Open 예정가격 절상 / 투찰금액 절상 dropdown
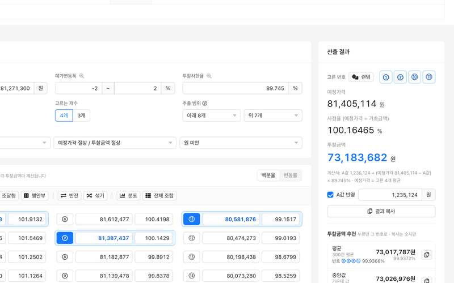The image size is (454, 283). 115,143
